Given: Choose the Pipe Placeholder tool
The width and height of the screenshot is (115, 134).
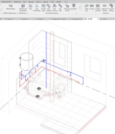Looking at the screenshot, I should pos(37,8).
